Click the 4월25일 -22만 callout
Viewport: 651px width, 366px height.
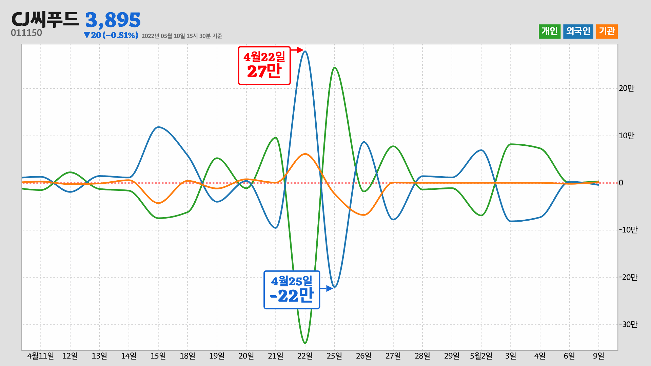pos(292,290)
